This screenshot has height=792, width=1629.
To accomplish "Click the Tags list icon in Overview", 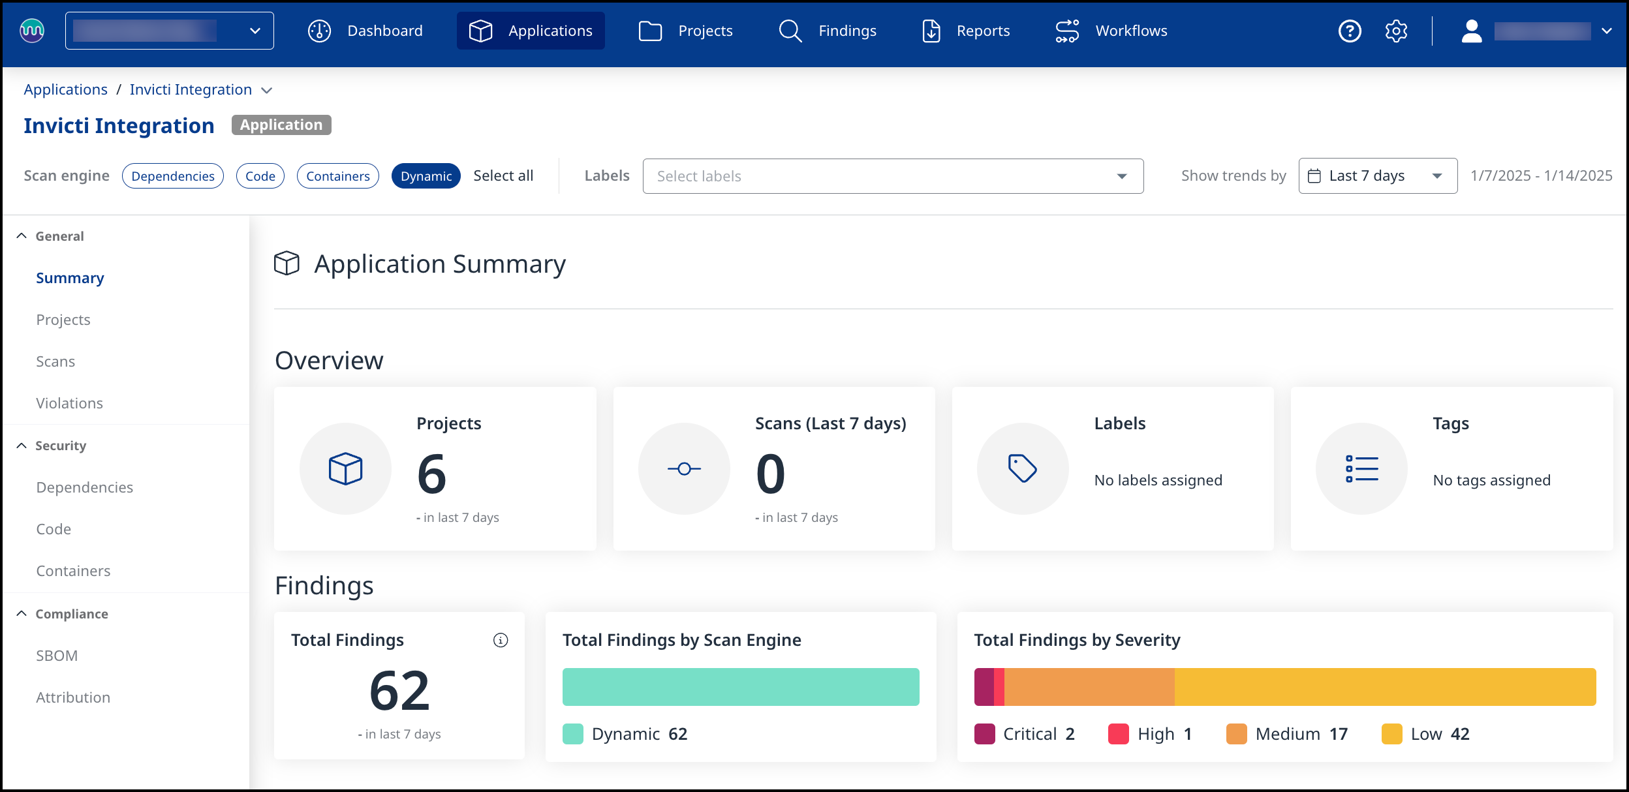I will (1361, 468).
